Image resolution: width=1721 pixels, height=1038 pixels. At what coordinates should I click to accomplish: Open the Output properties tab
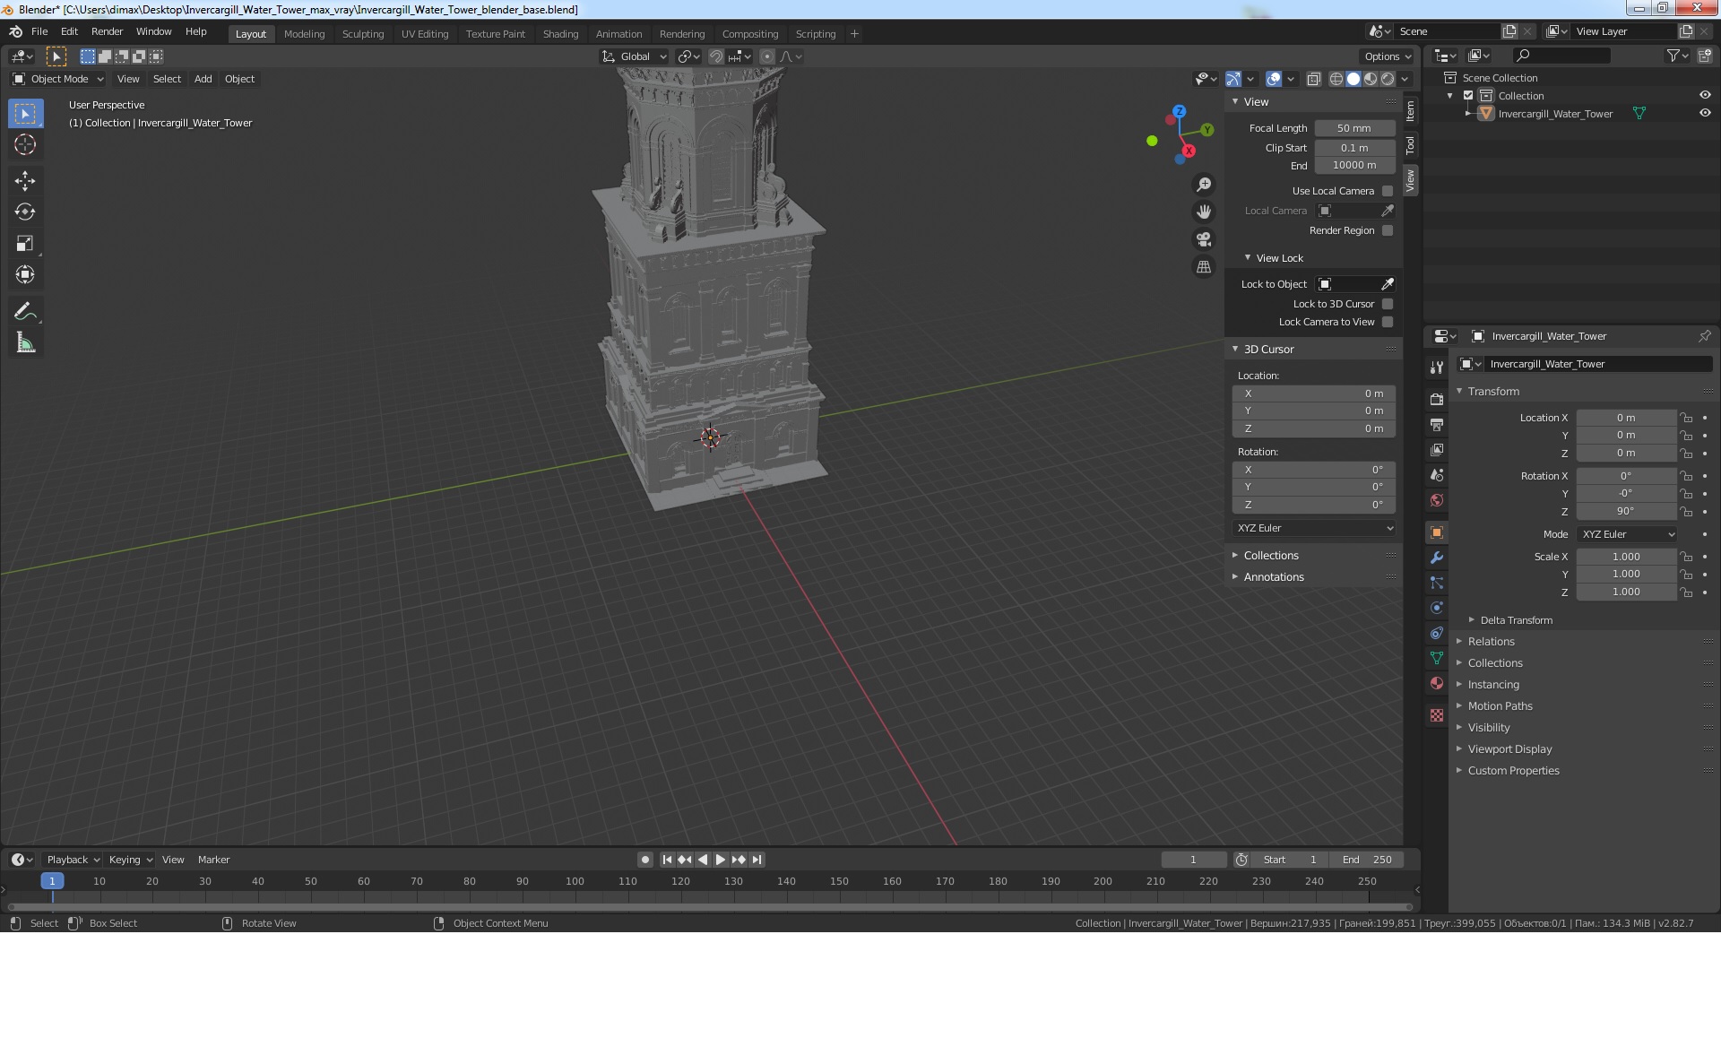(1437, 425)
